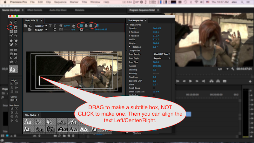Click the Lift button in Program monitor
The width and height of the screenshot is (254, 143).
[x=211, y=81]
